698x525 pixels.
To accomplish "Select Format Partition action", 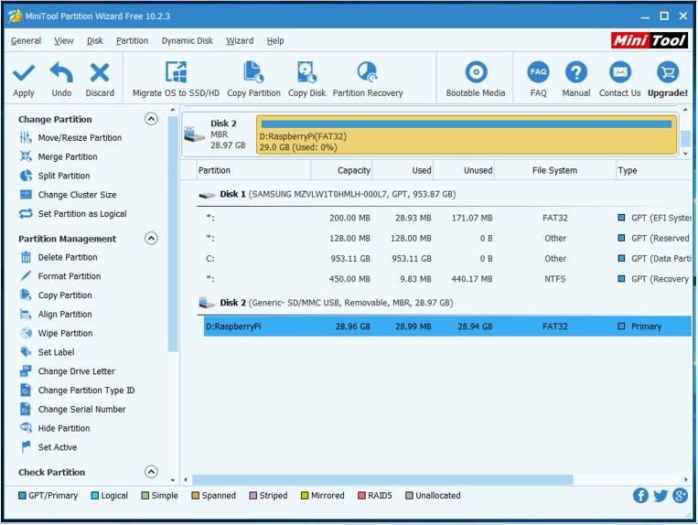I will 70,276.
